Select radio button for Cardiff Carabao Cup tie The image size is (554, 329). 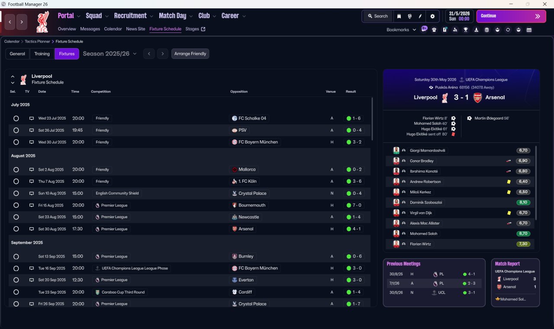(16, 292)
